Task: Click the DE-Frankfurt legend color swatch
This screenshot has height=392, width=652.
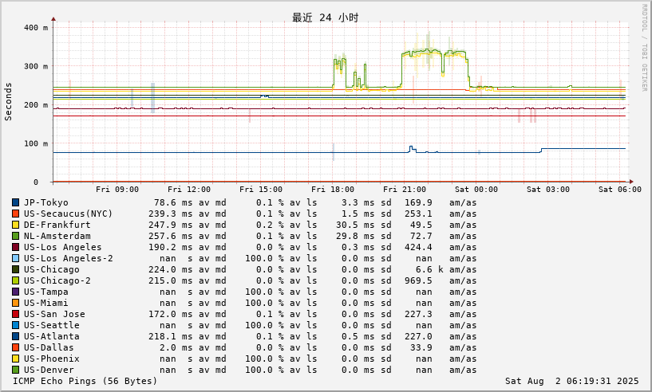Action: point(16,225)
